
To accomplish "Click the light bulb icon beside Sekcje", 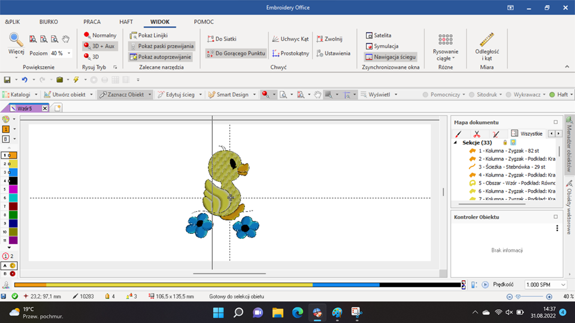I will tap(513, 143).
